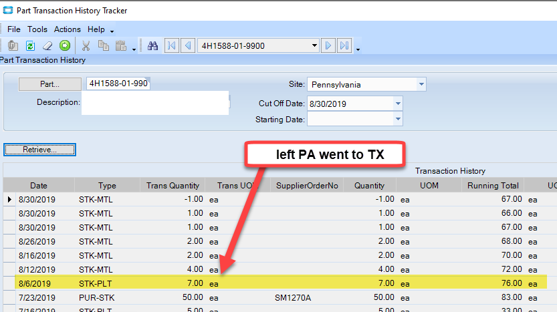
Task: Click the Clear eraser toolbar icon
Action: 47,45
